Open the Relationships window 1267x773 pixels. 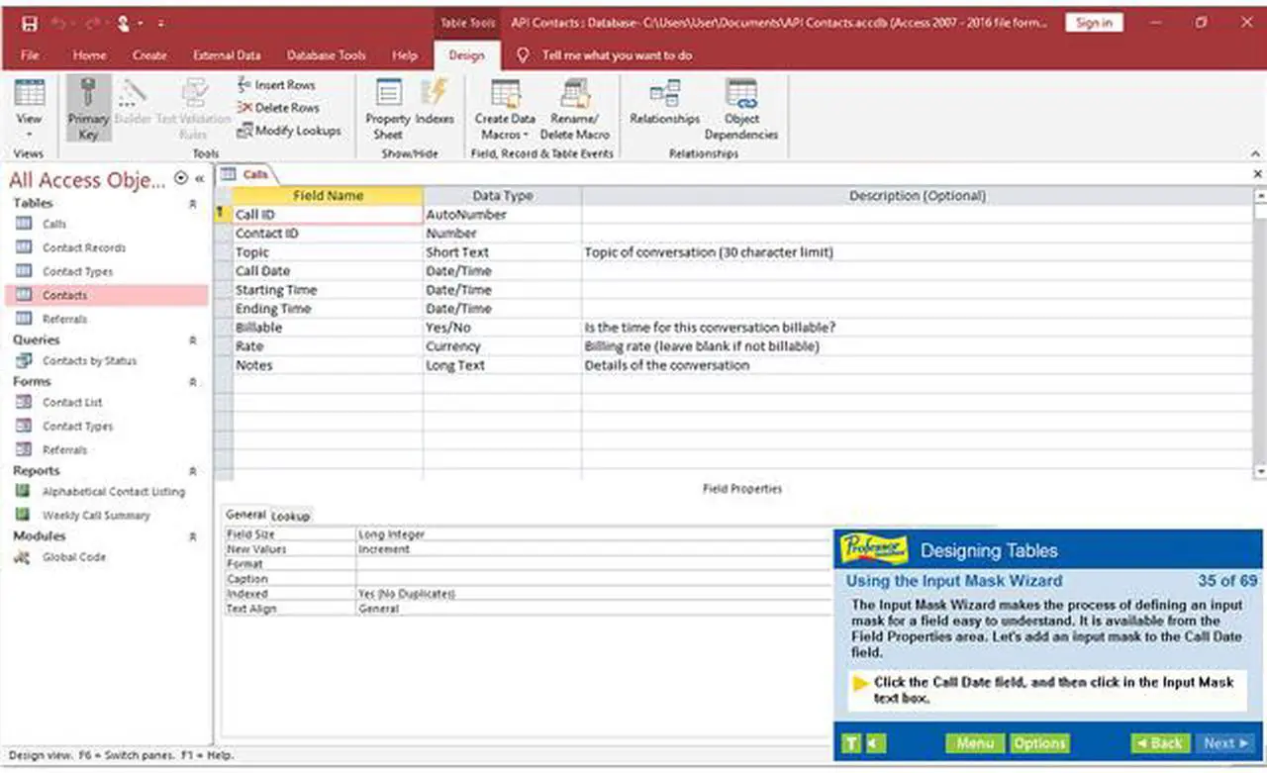coord(665,103)
